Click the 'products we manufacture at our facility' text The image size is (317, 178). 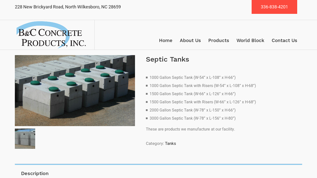[199, 129]
